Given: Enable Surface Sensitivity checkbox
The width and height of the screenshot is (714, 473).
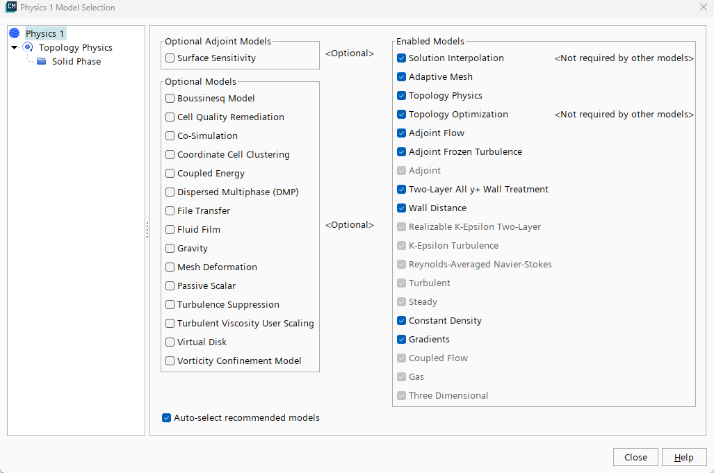Looking at the screenshot, I should [x=170, y=58].
